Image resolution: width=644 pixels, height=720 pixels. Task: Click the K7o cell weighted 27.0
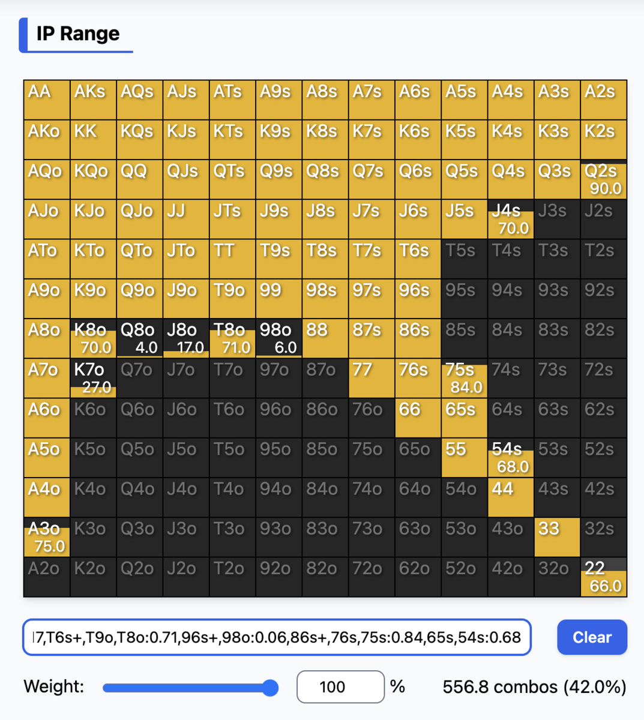(x=93, y=379)
